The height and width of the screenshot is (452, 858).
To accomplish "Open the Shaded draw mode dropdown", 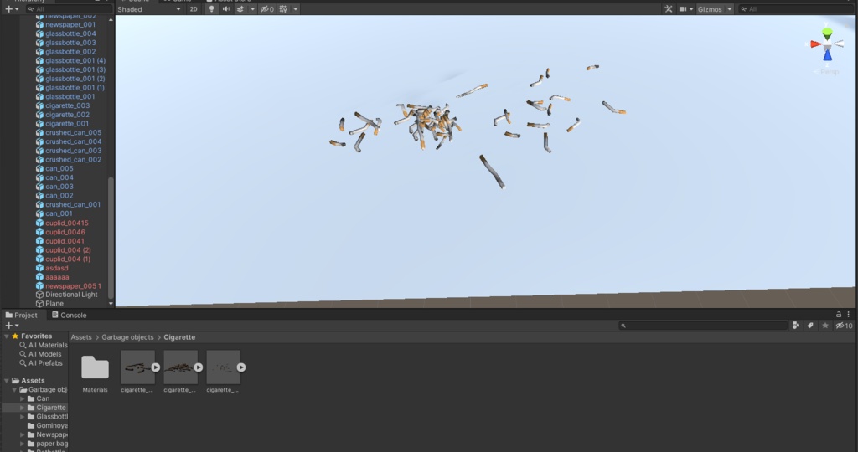I will coord(149,9).
